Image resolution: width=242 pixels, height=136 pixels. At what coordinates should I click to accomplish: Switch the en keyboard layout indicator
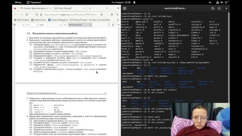pyautogui.click(x=210, y=2)
